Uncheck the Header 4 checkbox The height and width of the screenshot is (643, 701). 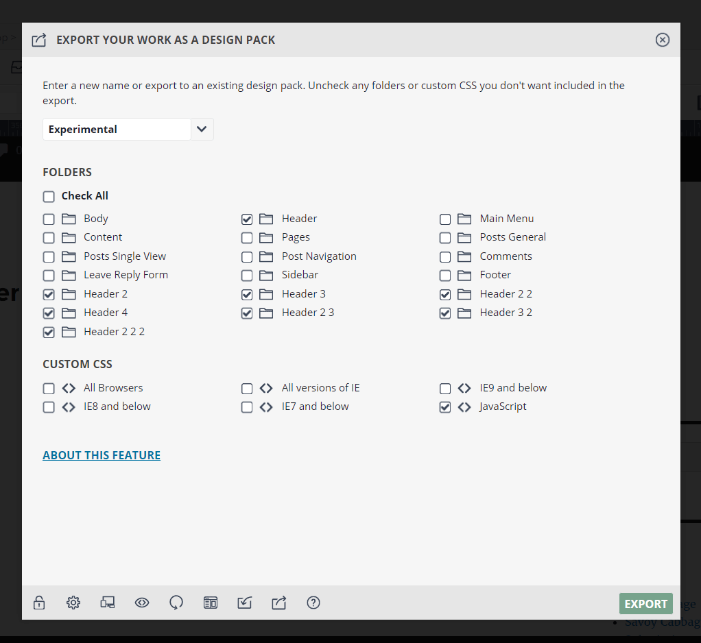49,313
